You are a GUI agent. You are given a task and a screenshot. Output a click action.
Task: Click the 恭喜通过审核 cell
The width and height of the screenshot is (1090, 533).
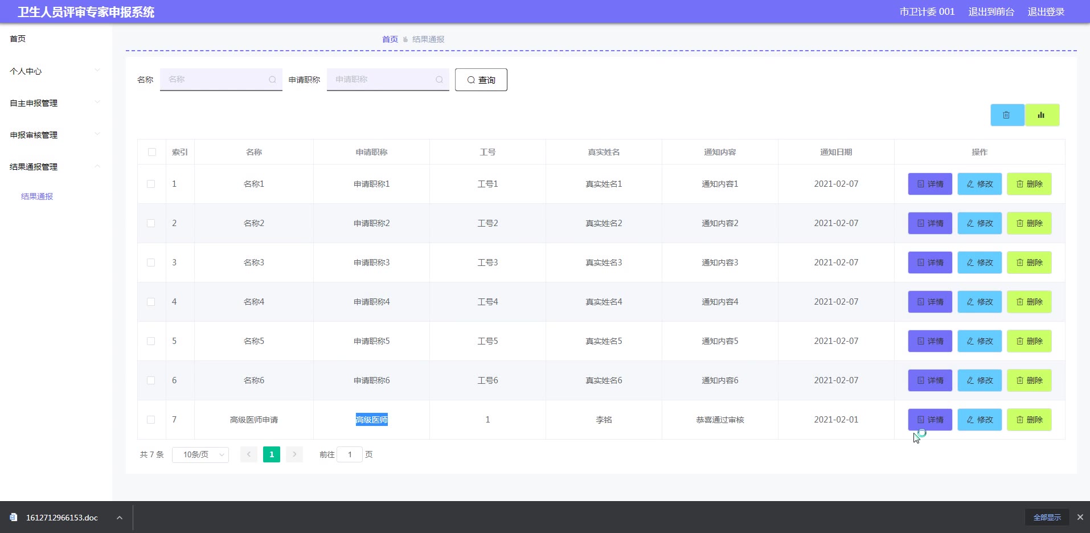tap(720, 420)
